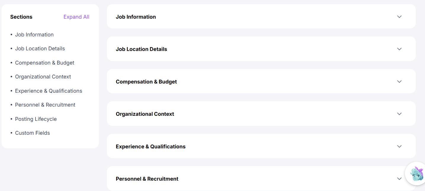
Task: Click the Personnel & Recruitment panel heading
Action: (x=147, y=179)
